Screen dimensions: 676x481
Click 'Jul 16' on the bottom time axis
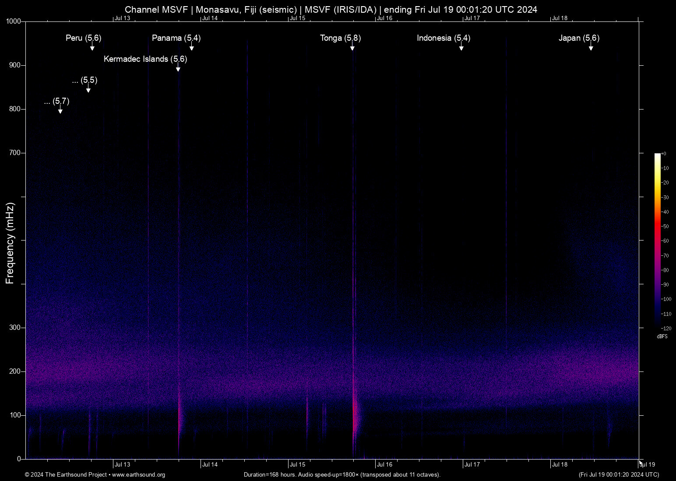[385, 465]
